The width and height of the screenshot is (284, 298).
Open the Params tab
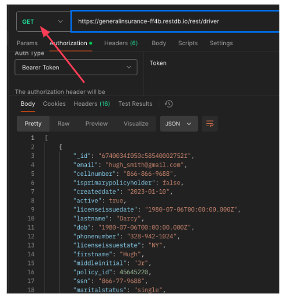[x=27, y=43]
